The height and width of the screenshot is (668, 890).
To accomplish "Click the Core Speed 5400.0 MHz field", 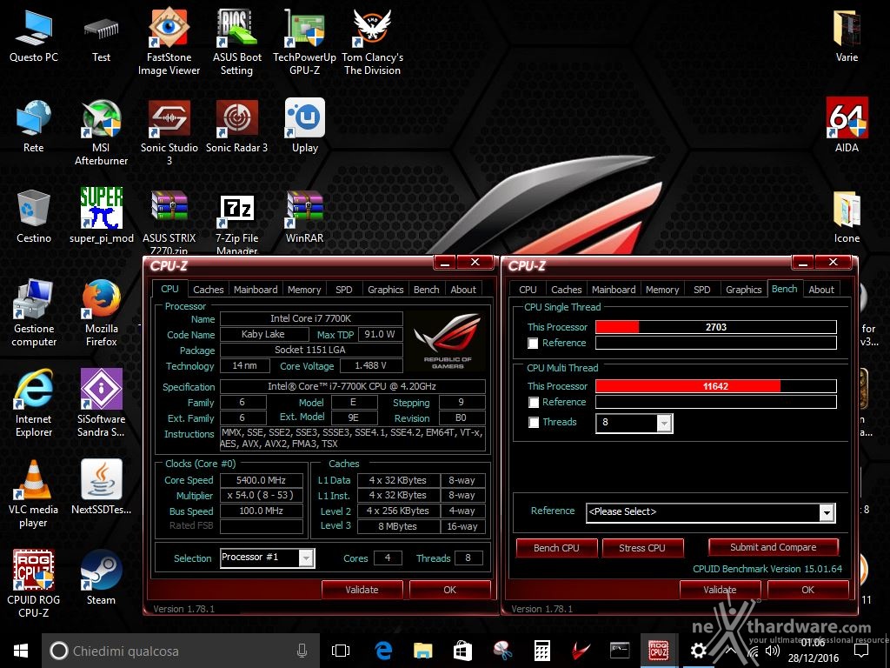I will click(261, 480).
